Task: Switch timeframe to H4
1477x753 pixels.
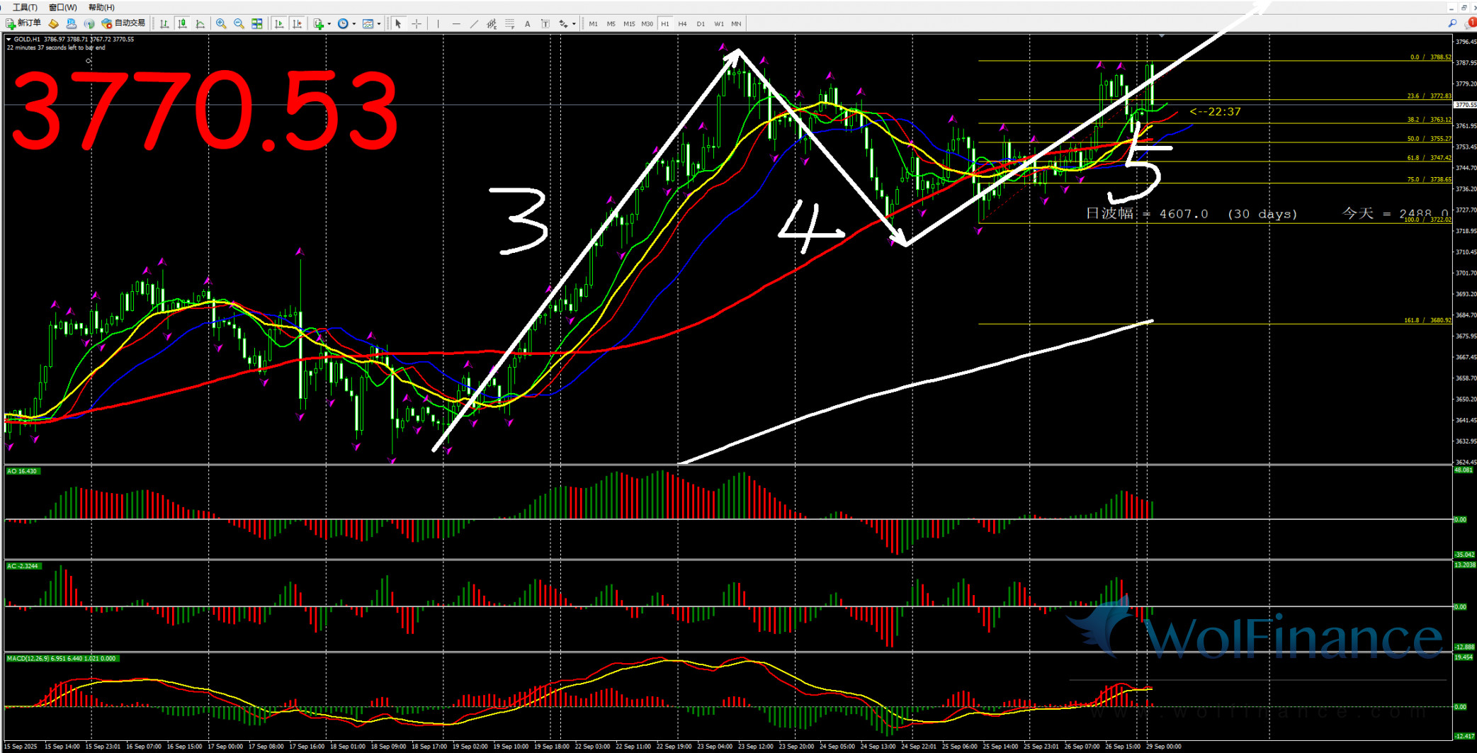Action: pos(682,23)
